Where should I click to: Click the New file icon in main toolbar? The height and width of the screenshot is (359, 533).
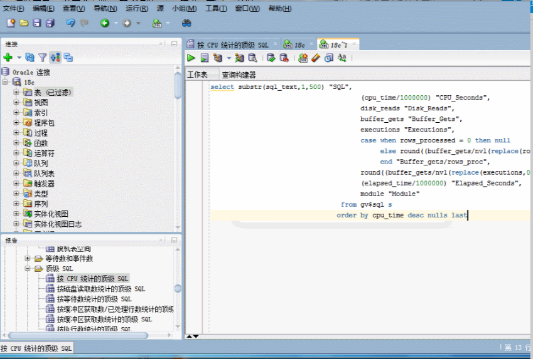click(x=11, y=23)
